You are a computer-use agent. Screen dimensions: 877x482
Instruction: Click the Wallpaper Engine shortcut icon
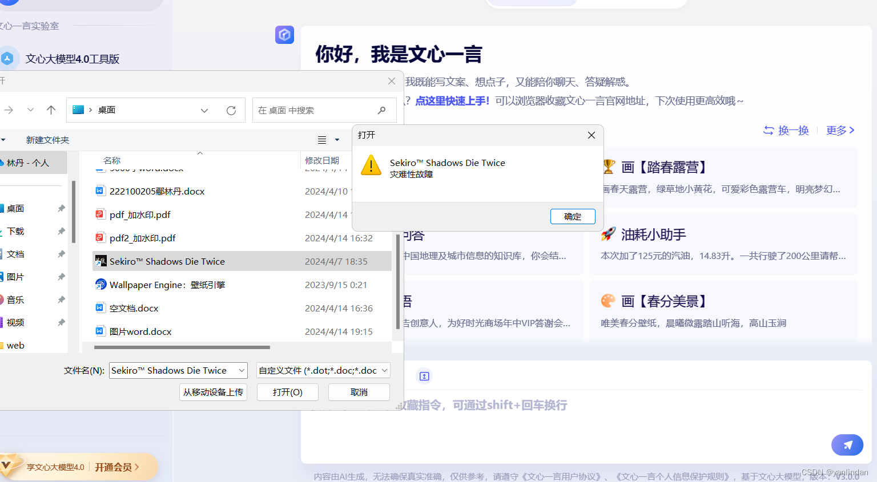100,284
